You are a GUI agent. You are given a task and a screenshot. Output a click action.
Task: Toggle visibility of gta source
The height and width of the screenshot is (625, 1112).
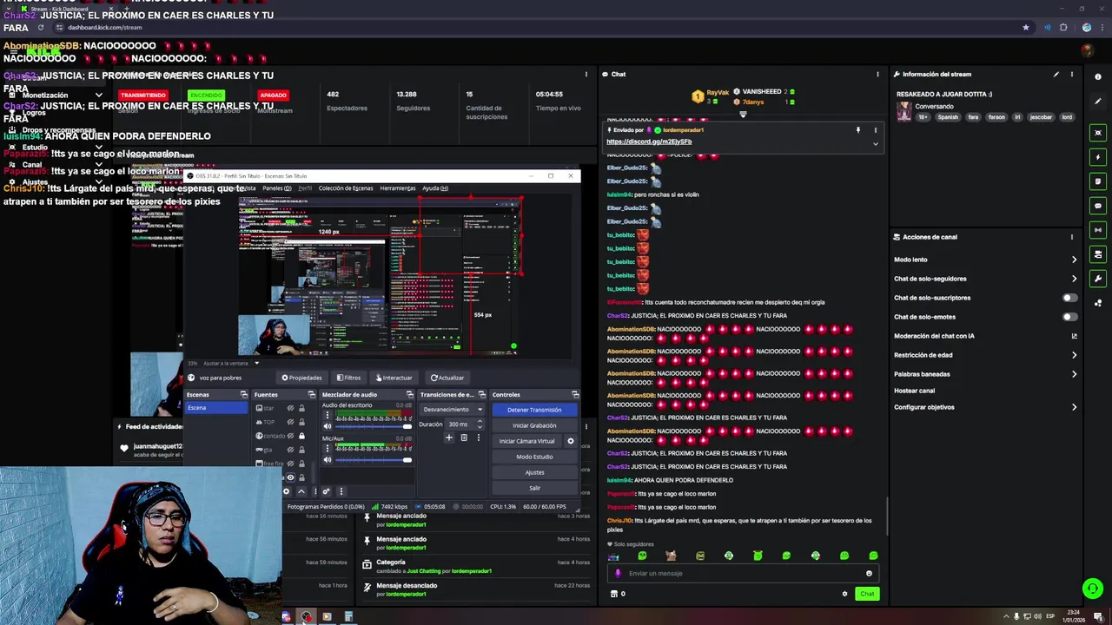click(x=291, y=450)
